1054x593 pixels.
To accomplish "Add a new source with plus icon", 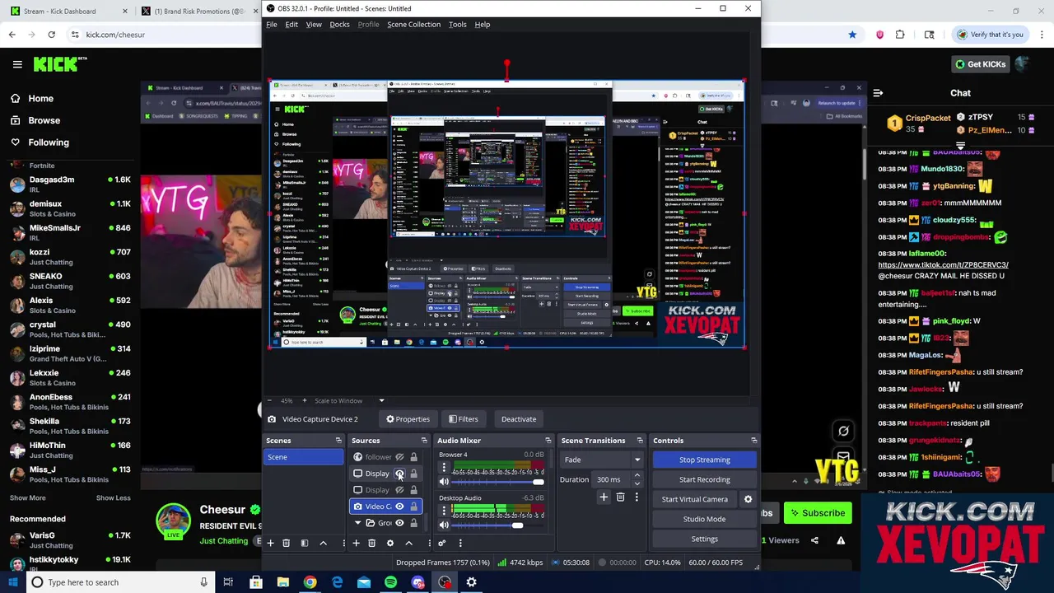I will coord(356,543).
